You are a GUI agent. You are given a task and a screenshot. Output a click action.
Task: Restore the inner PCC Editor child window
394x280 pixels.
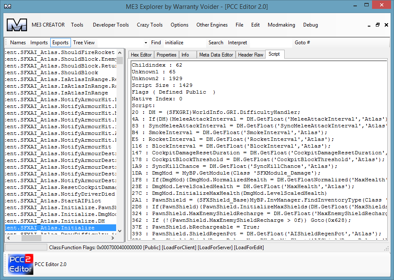(378, 25)
